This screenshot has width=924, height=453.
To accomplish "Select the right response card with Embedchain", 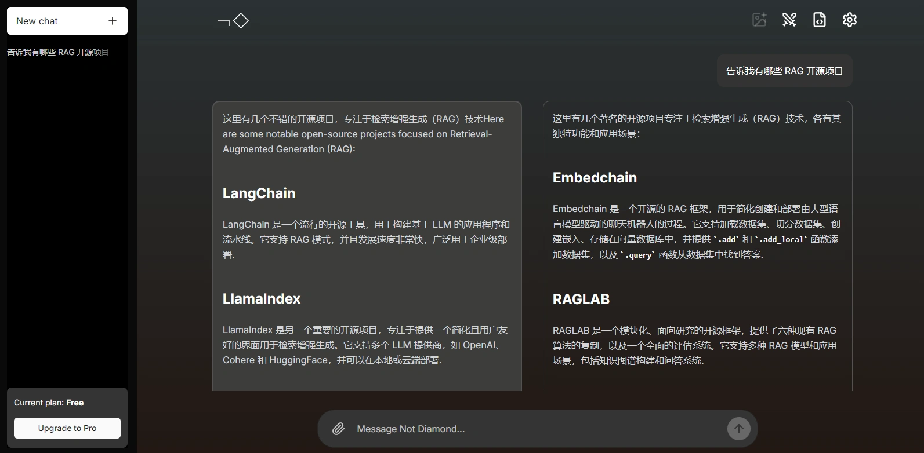I will pos(698,246).
